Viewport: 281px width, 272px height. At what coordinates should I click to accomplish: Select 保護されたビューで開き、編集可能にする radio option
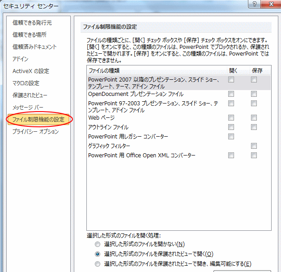(98, 264)
